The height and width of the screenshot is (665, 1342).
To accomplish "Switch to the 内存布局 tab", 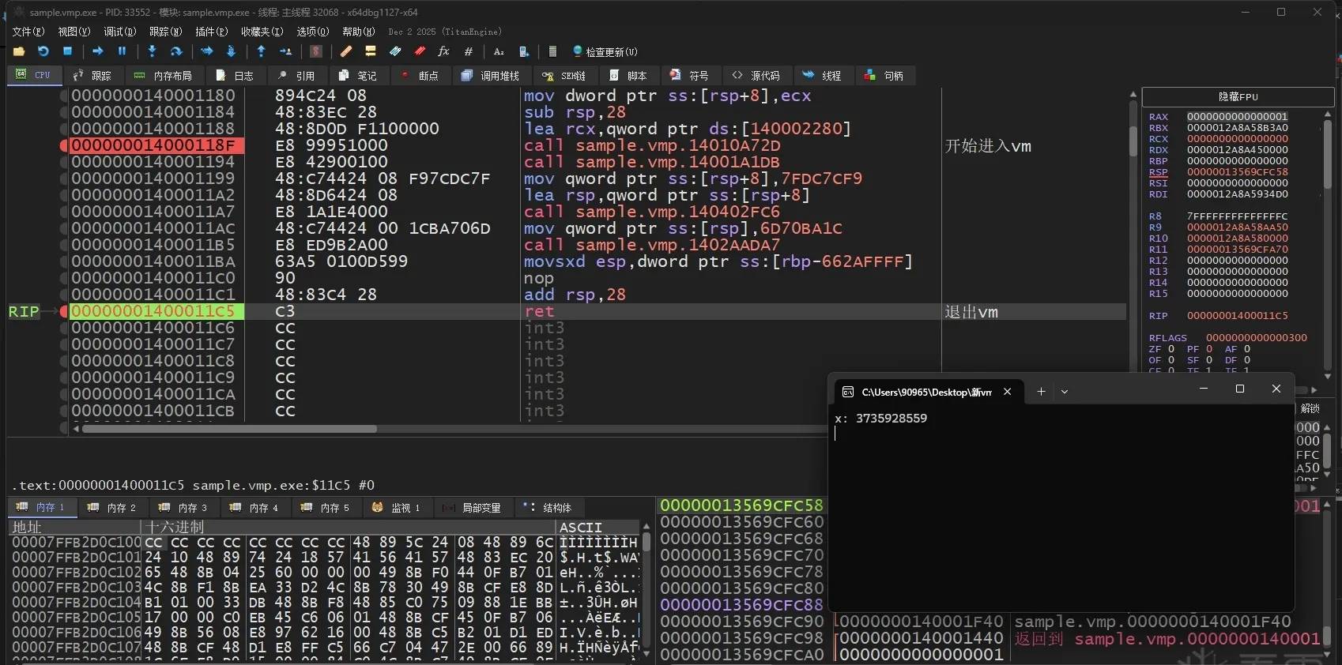I will pos(163,76).
